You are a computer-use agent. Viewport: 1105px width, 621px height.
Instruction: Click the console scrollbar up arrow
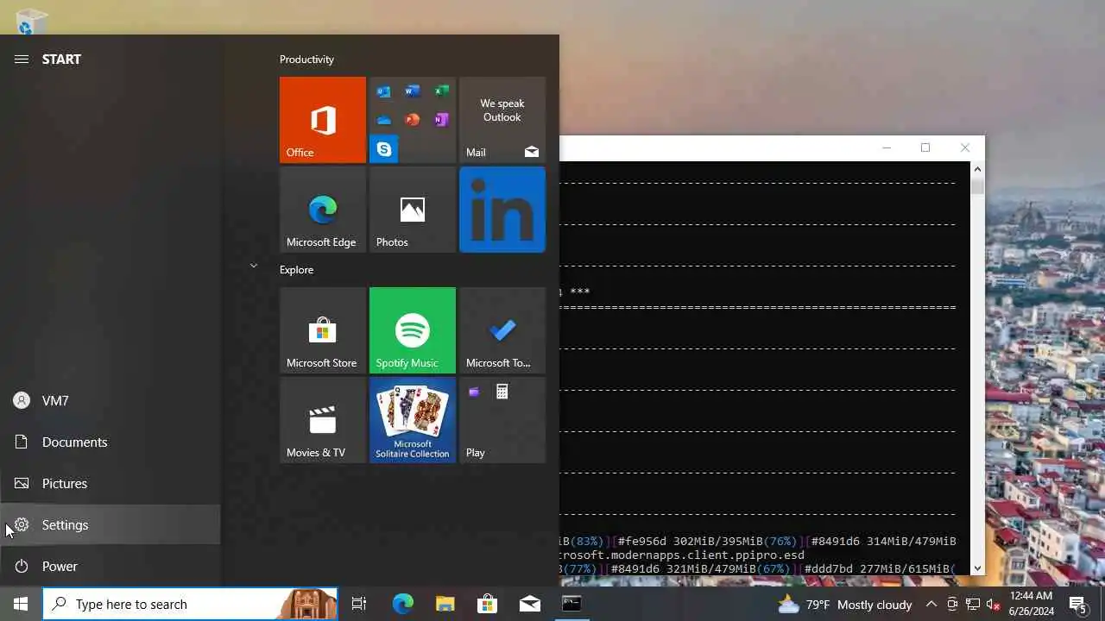tap(977, 169)
